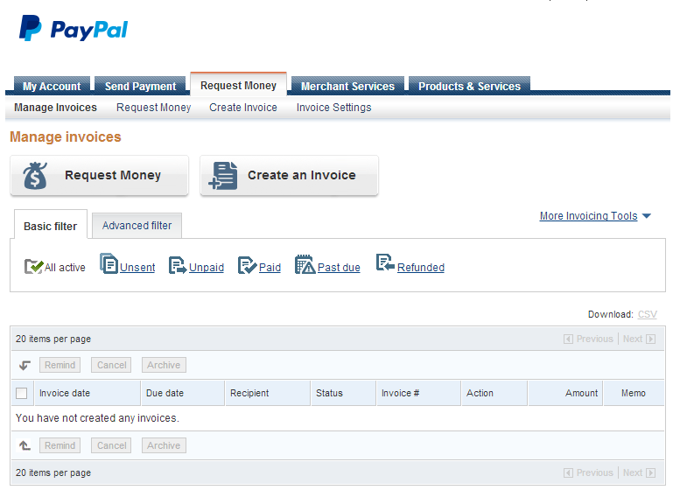Download invoices via the CSV link
This screenshot has height=497, width=680.
[648, 314]
